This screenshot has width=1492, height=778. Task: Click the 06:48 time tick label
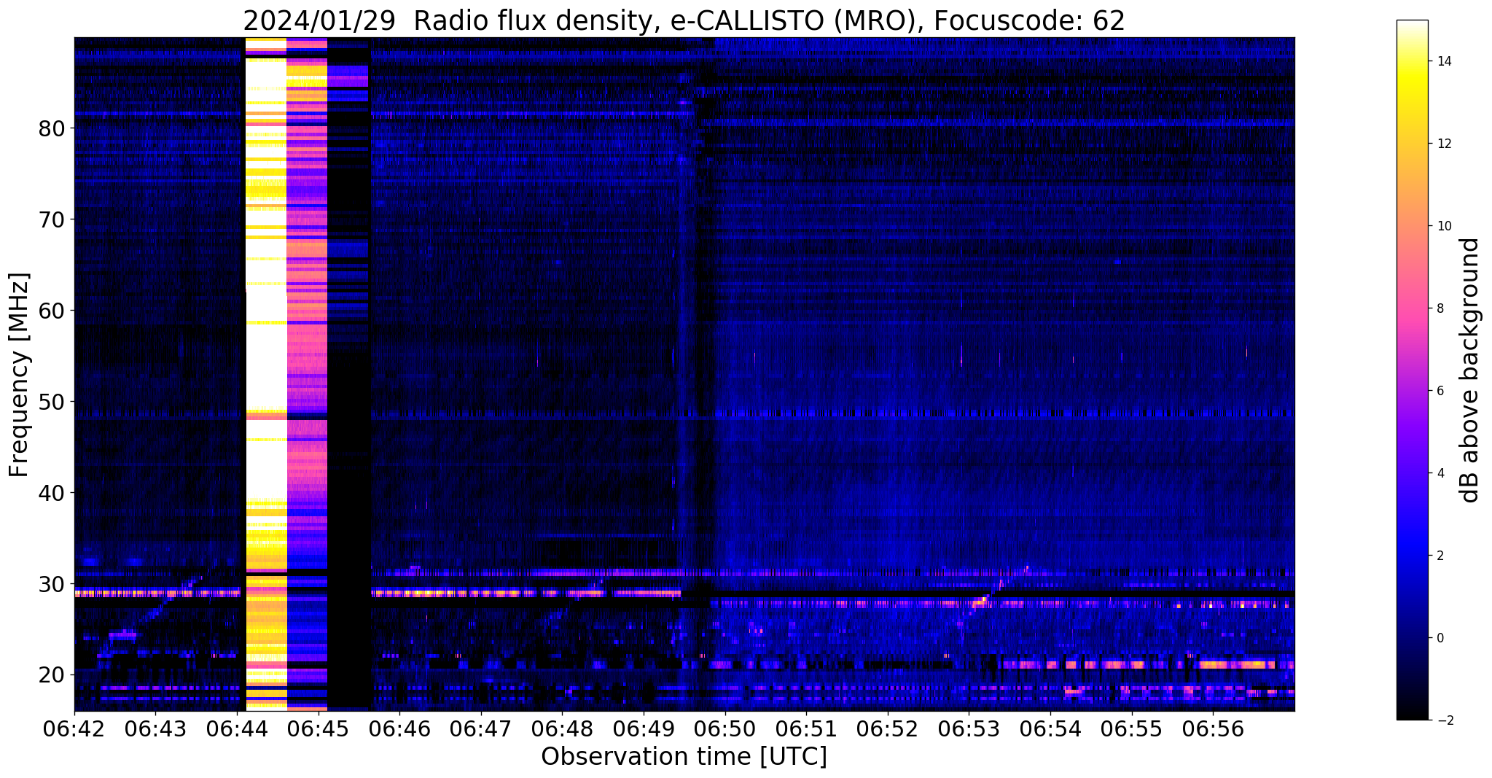click(562, 729)
